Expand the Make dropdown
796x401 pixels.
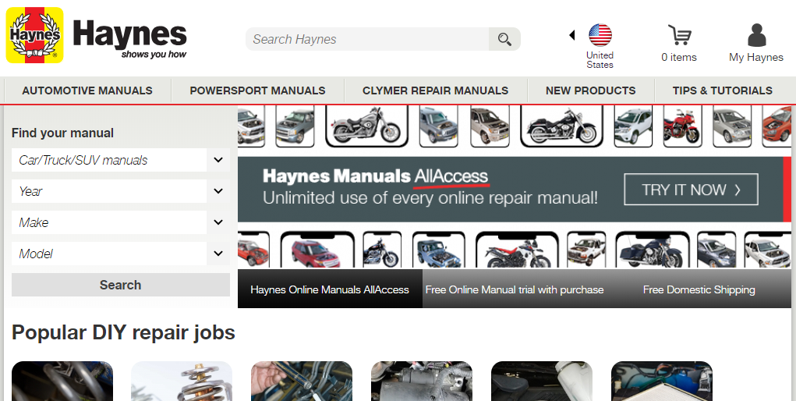pos(121,222)
